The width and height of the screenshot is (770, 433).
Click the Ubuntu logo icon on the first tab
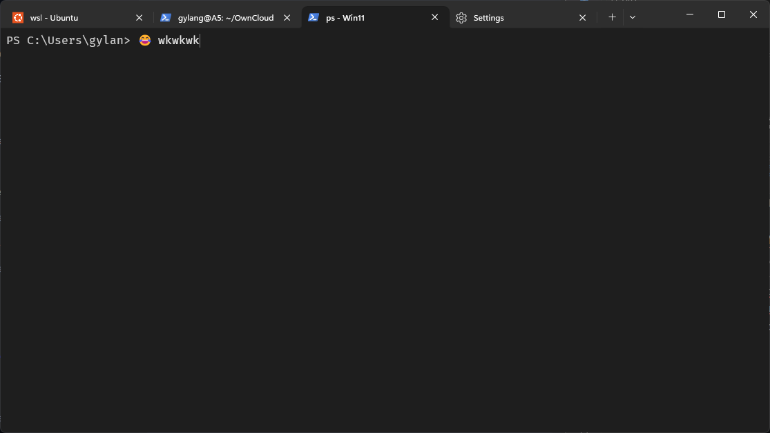coord(18,18)
